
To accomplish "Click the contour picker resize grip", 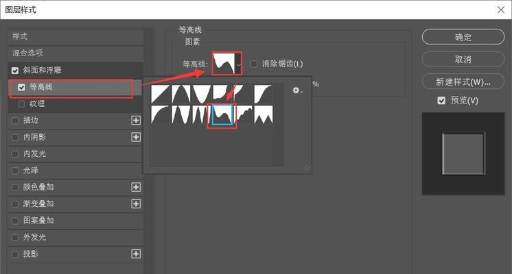I will point(307,168).
